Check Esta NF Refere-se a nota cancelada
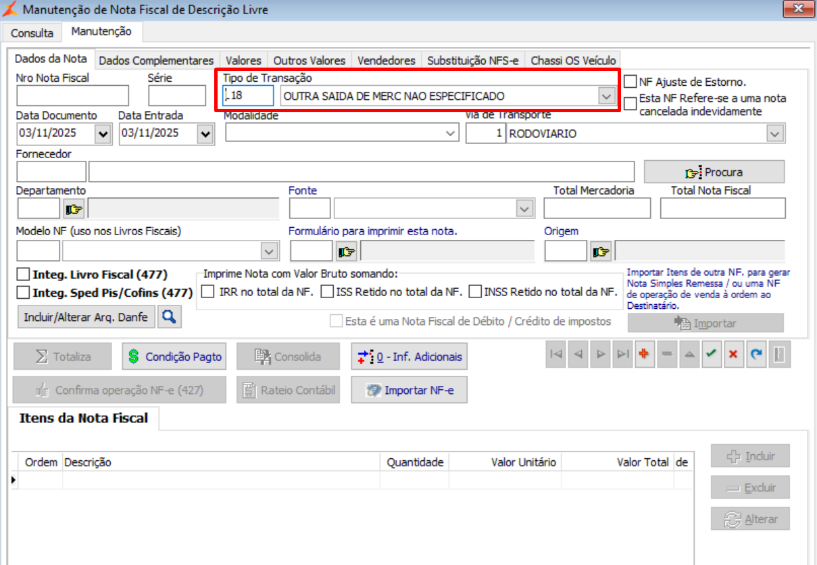 [630, 103]
